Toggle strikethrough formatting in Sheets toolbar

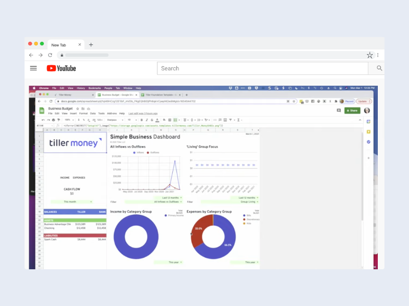152,120
